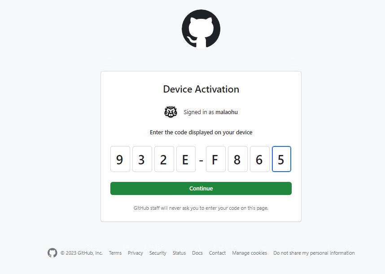Open Manage cookies in the footer
The width and height of the screenshot is (385, 274).
click(249, 253)
